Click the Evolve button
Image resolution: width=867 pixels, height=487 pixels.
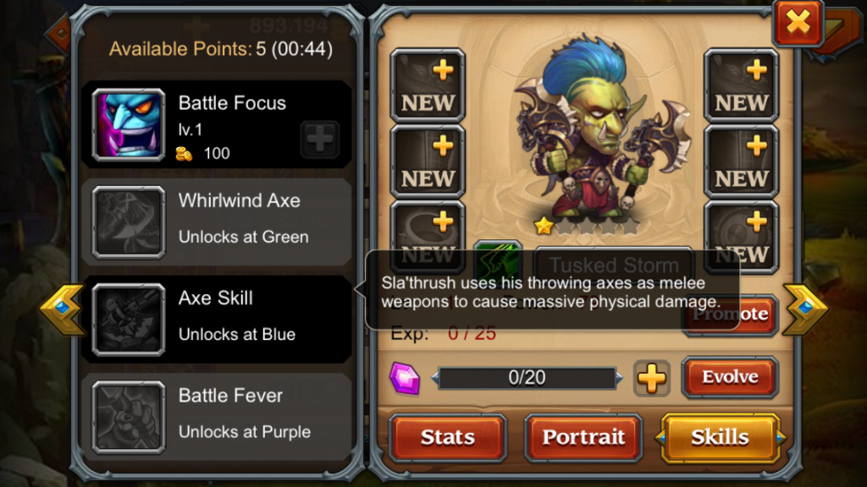pos(730,377)
